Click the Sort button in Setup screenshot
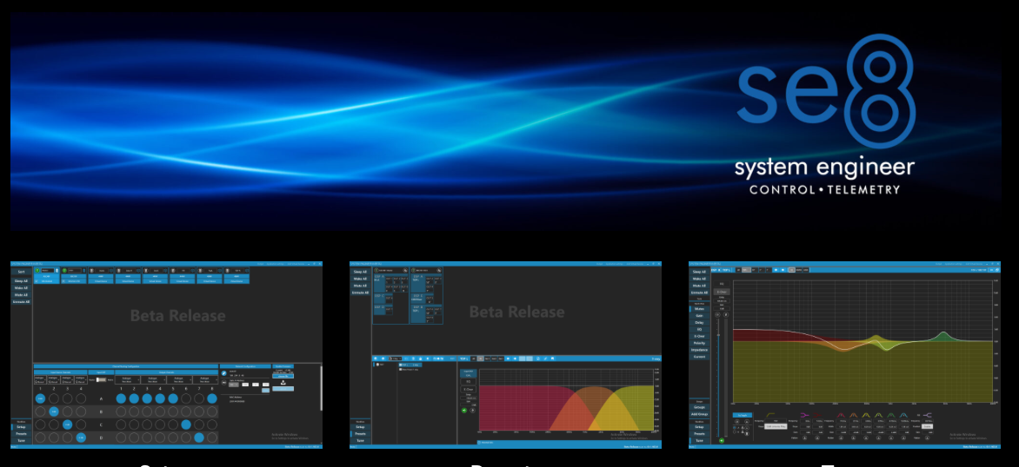 (x=21, y=272)
